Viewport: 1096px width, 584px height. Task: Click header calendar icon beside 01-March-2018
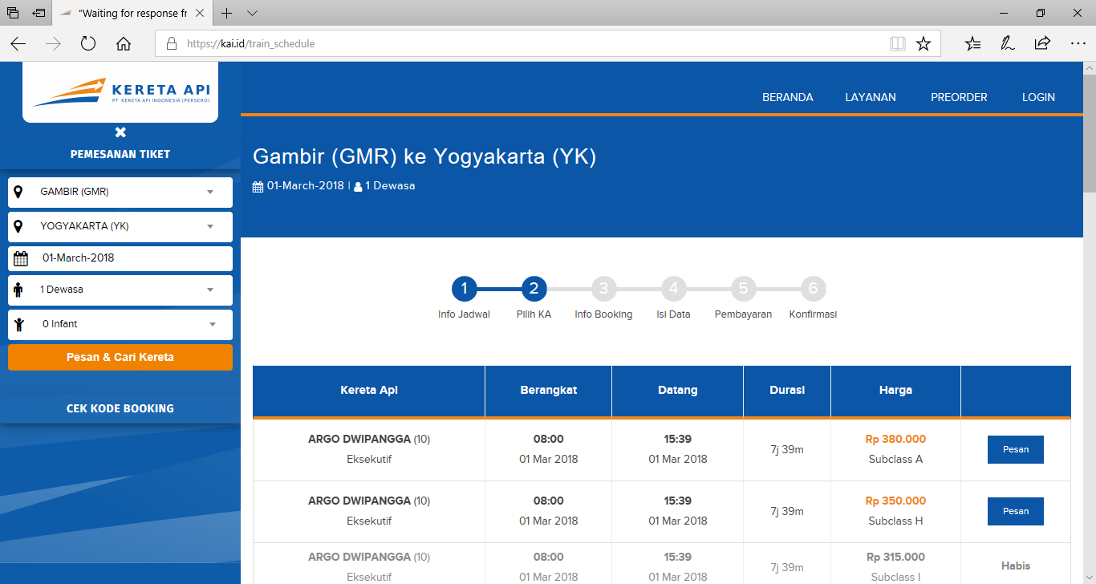258,186
